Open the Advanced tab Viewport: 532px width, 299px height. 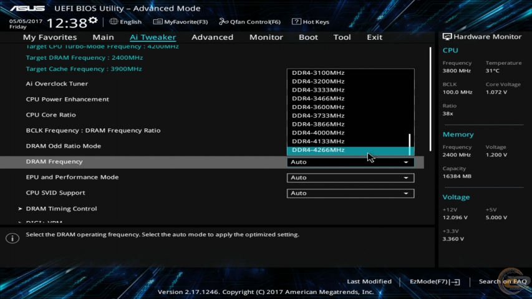point(213,37)
